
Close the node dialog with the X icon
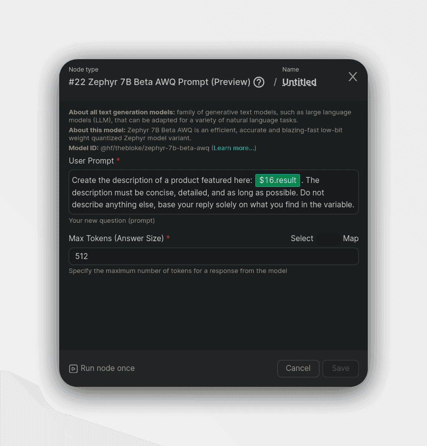[353, 77]
